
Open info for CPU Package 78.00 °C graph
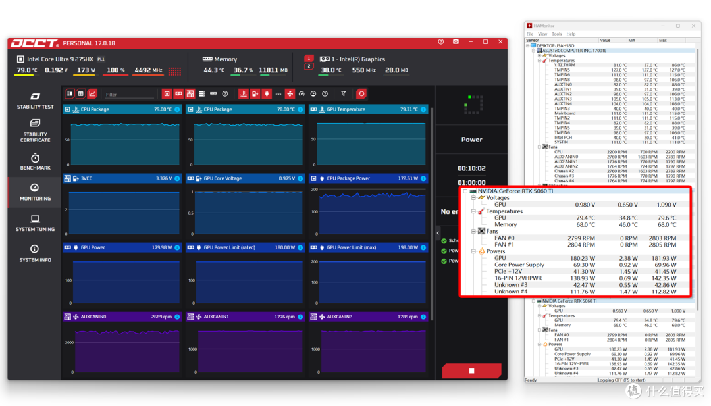point(300,109)
